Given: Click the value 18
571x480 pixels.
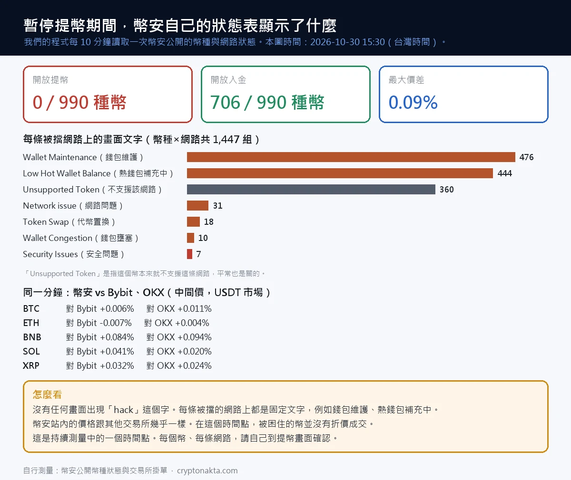Looking at the screenshot, I should [x=209, y=222].
